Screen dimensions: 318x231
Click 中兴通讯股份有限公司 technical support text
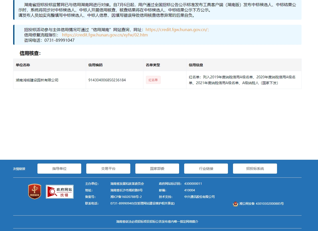tap(199, 197)
